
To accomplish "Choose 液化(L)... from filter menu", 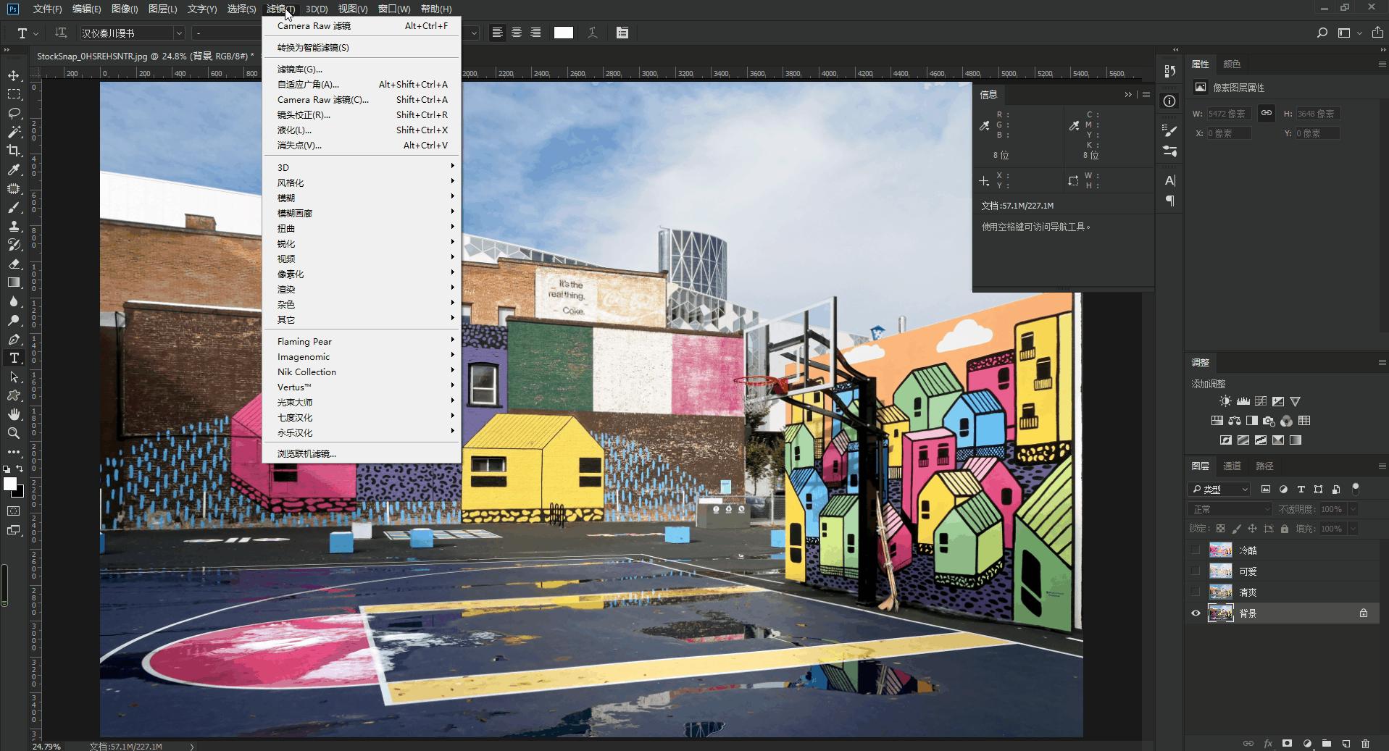I will click(x=361, y=130).
